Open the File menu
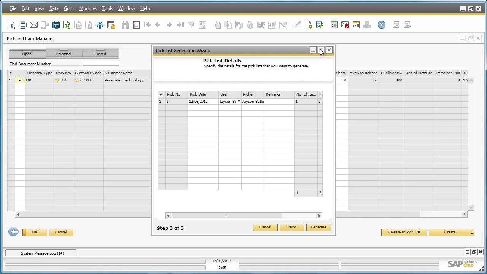Screen dimensions: 487x274 pyautogui.click(x=13, y=8)
